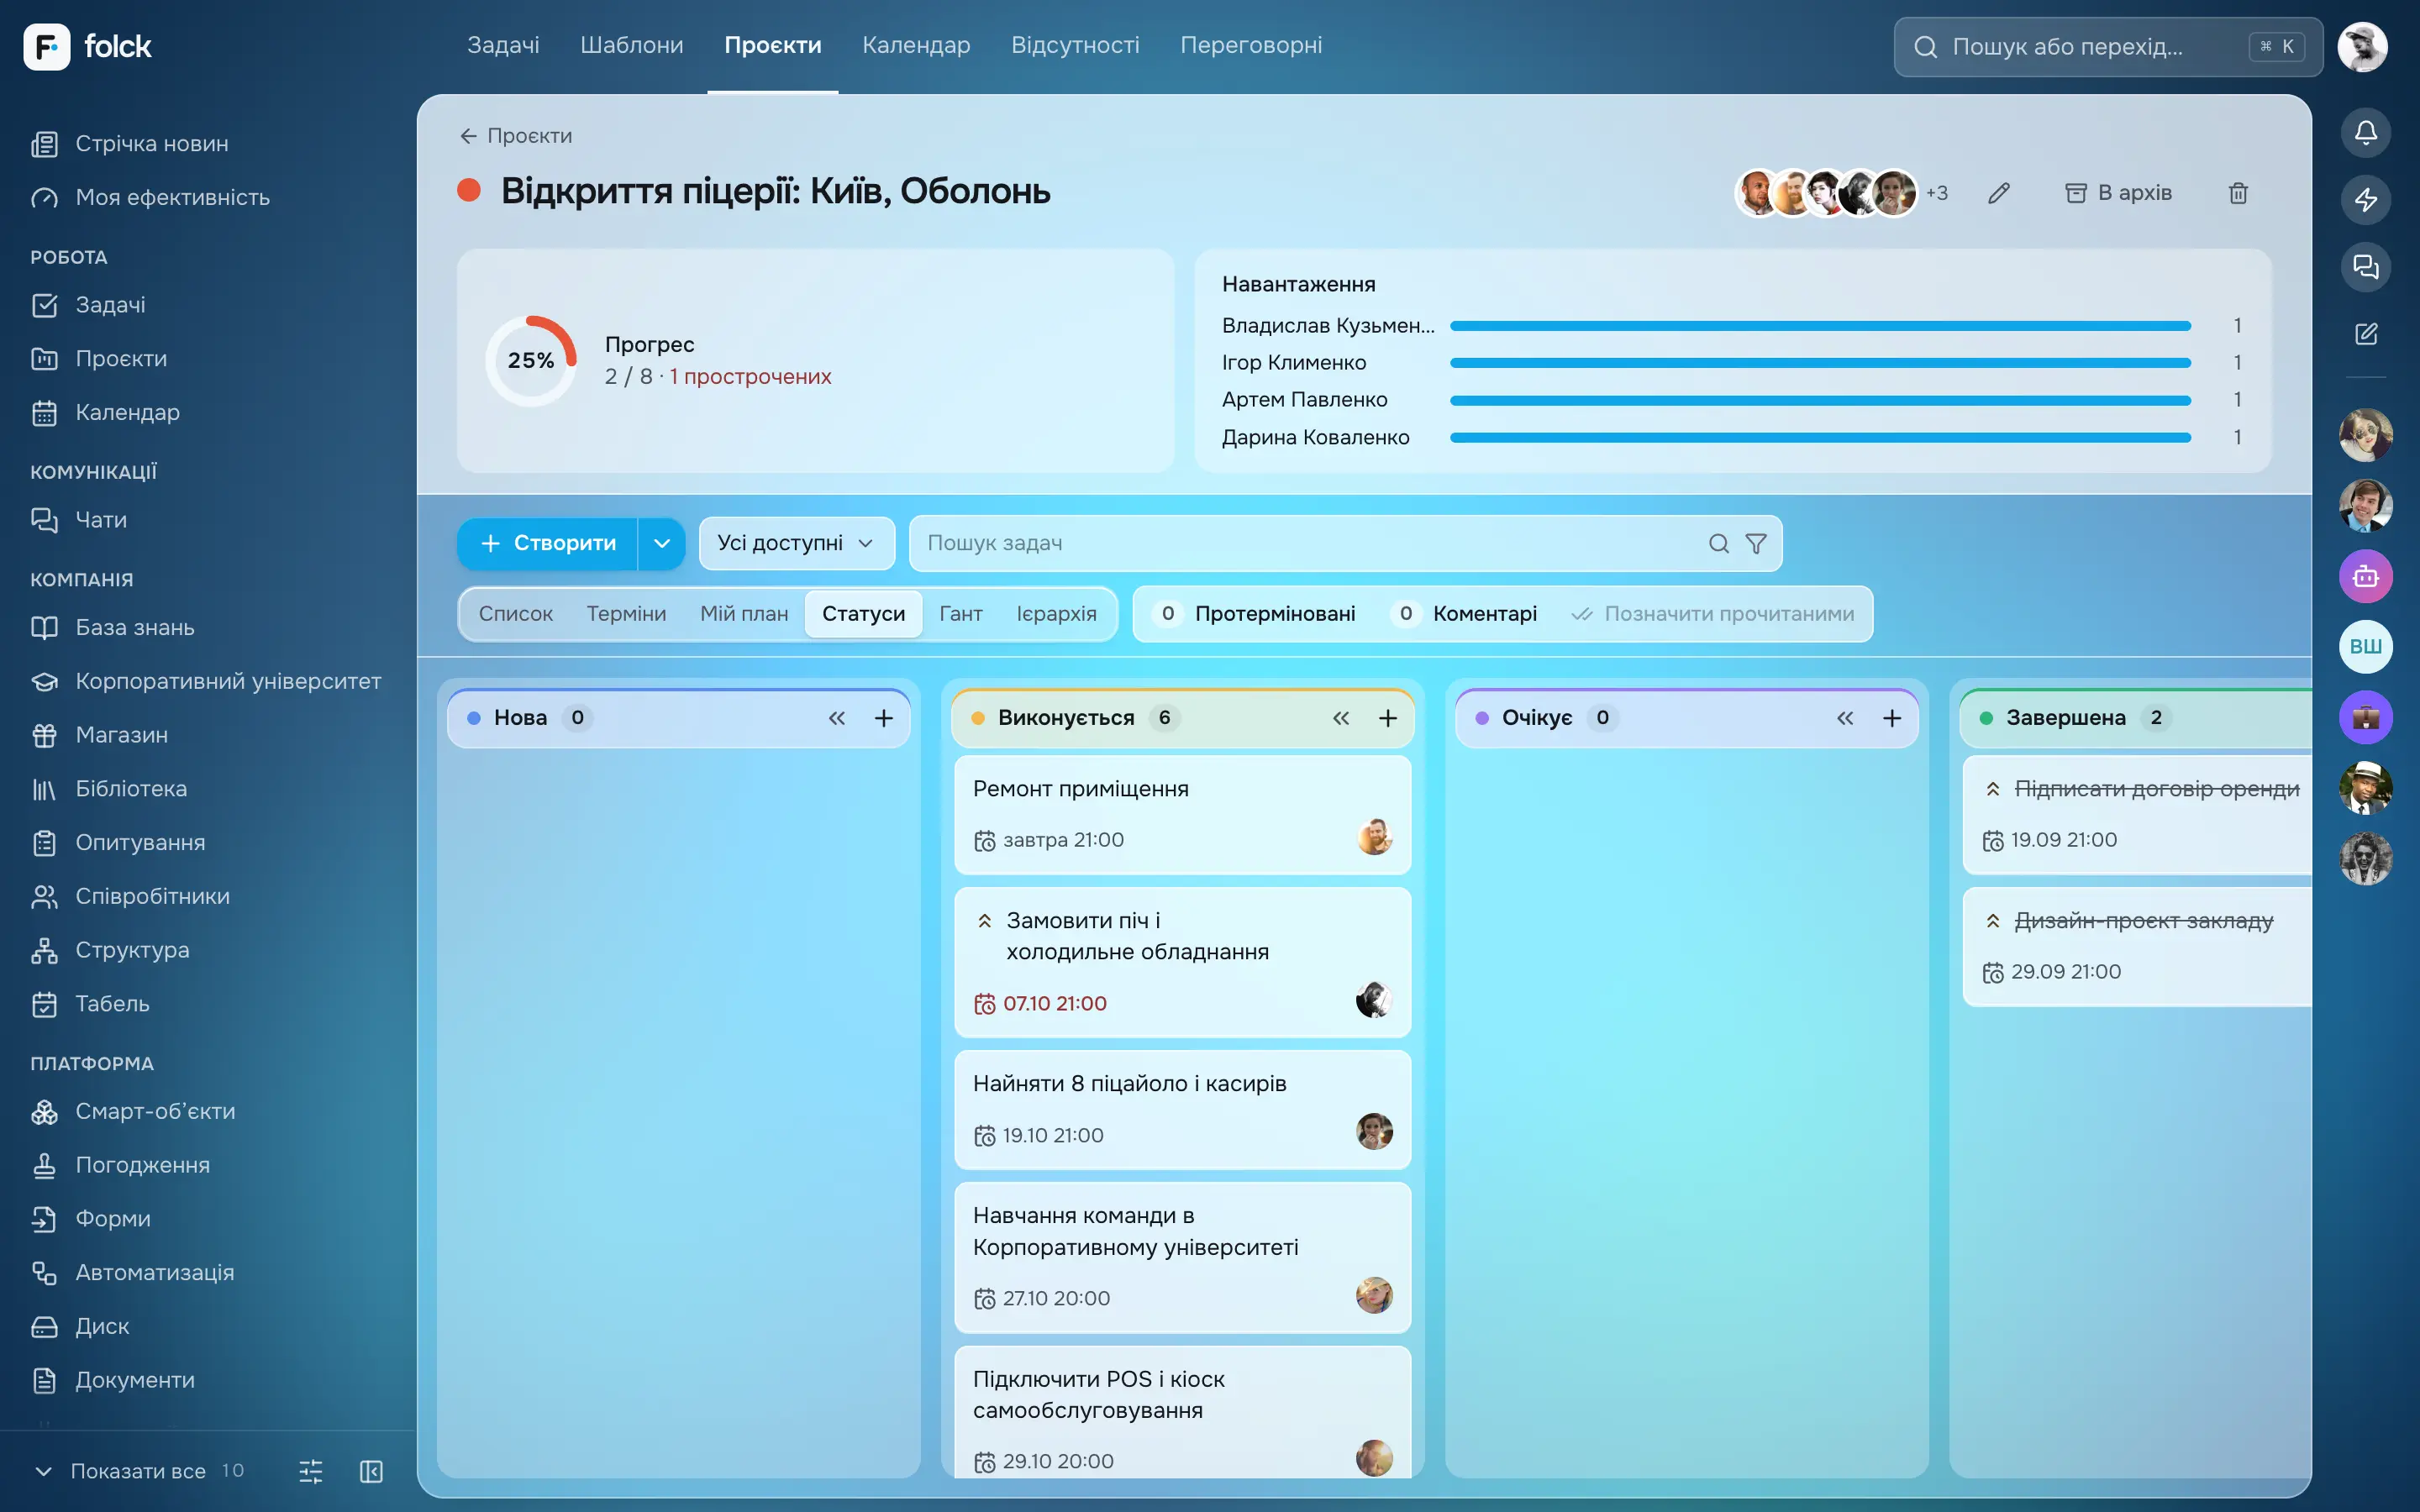The image size is (2420, 1512).
Task: Open the Ремонт приміщення task card
Action: coord(1182,814)
